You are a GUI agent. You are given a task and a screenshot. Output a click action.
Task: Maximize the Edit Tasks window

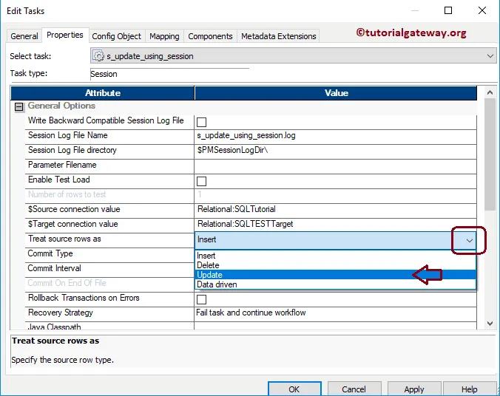[448, 10]
